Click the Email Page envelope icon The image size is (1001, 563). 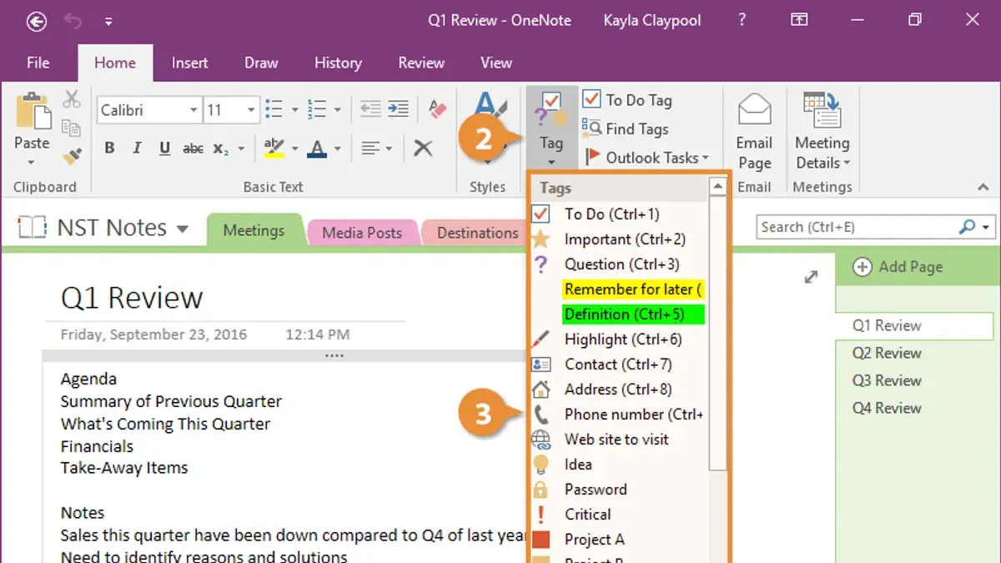click(x=755, y=110)
